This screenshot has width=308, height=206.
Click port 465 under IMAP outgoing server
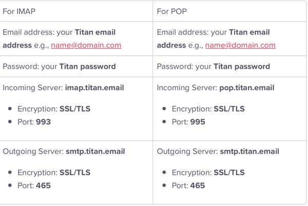(44, 185)
